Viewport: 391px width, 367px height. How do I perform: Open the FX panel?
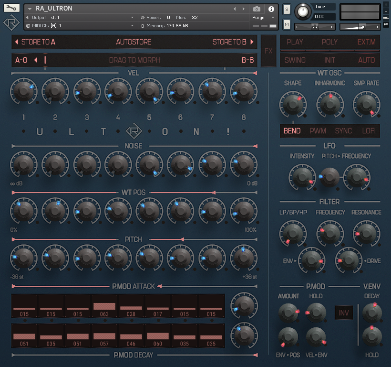coord(268,51)
